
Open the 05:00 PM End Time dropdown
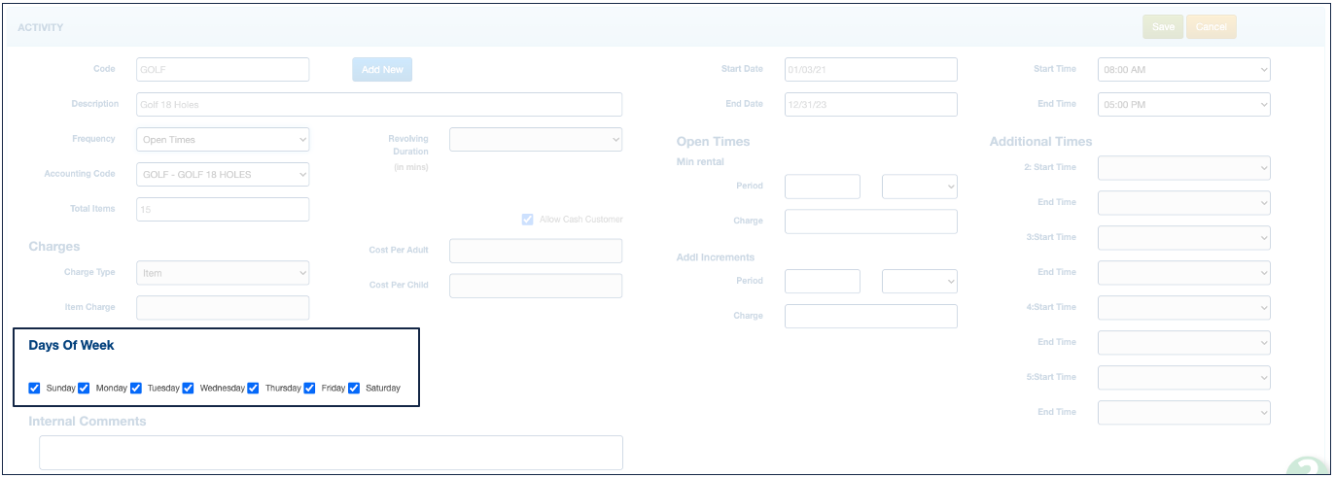[x=1183, y=105]
